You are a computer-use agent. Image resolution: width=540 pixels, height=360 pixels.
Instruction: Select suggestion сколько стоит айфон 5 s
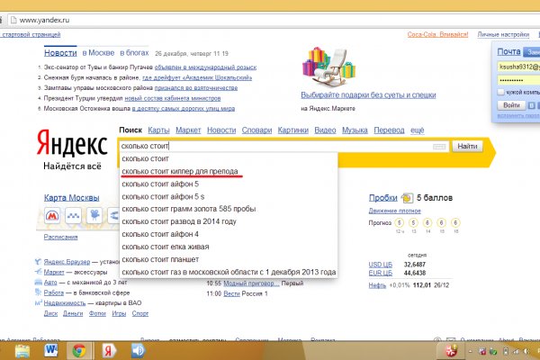point(159,196)
